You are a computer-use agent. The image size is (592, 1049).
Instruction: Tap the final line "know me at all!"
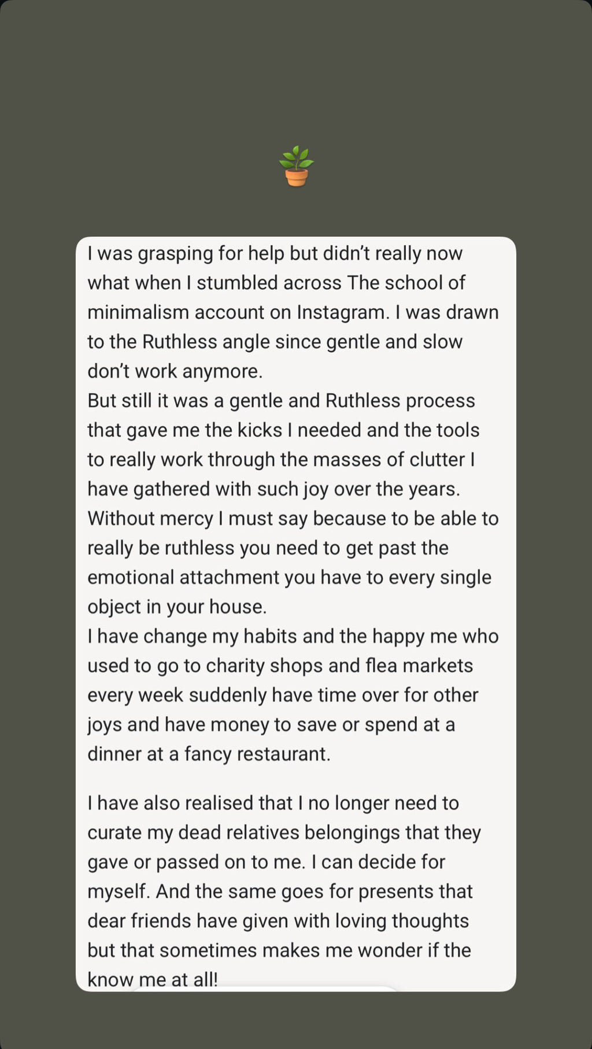tap(153, 979)
